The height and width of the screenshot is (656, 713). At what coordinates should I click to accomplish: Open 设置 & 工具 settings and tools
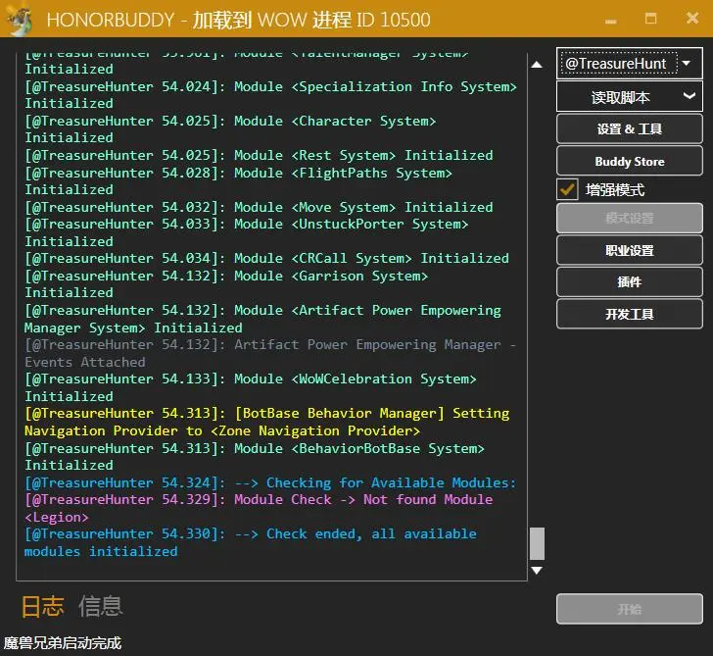click(630, 129)
